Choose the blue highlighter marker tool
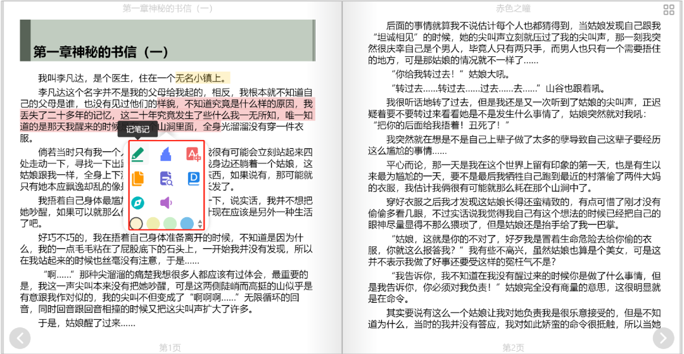 pos(166,155)
